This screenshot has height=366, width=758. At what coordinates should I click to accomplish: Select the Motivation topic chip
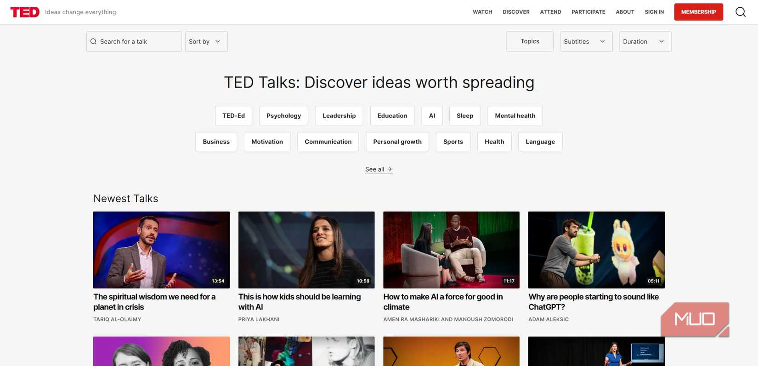coord(267,142)
